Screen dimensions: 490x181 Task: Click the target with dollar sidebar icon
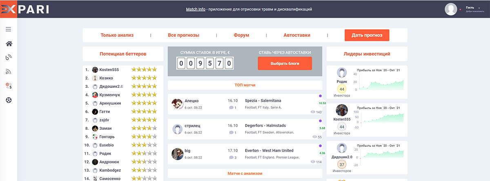tap(9, 86)
